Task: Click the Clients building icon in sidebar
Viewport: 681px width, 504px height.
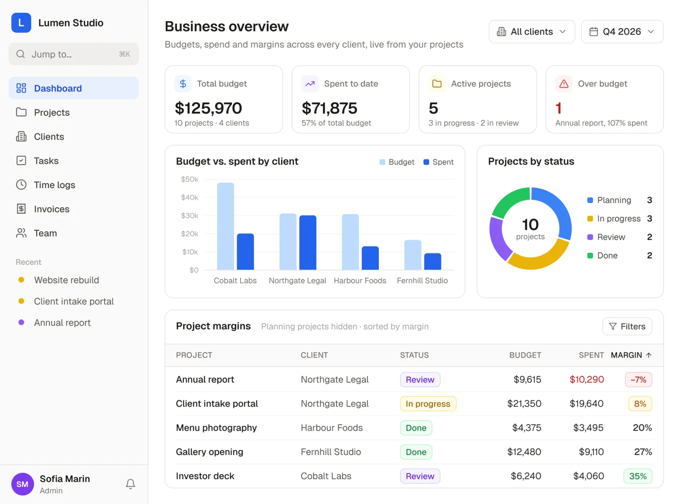Action: pyautogui.click(x=21, y=137)
